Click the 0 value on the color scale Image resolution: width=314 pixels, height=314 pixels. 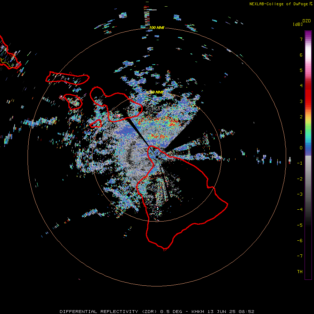301,148
